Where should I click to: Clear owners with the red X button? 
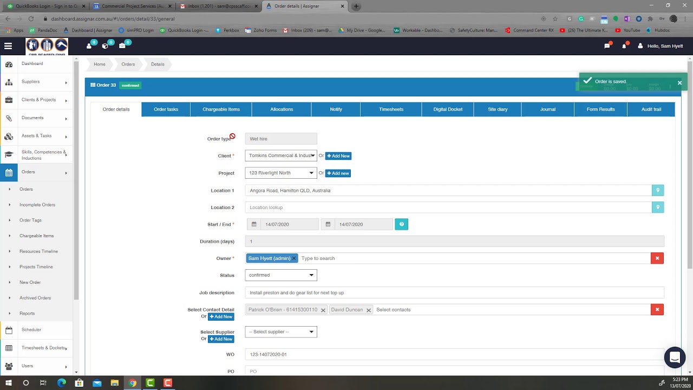(657, 258)
